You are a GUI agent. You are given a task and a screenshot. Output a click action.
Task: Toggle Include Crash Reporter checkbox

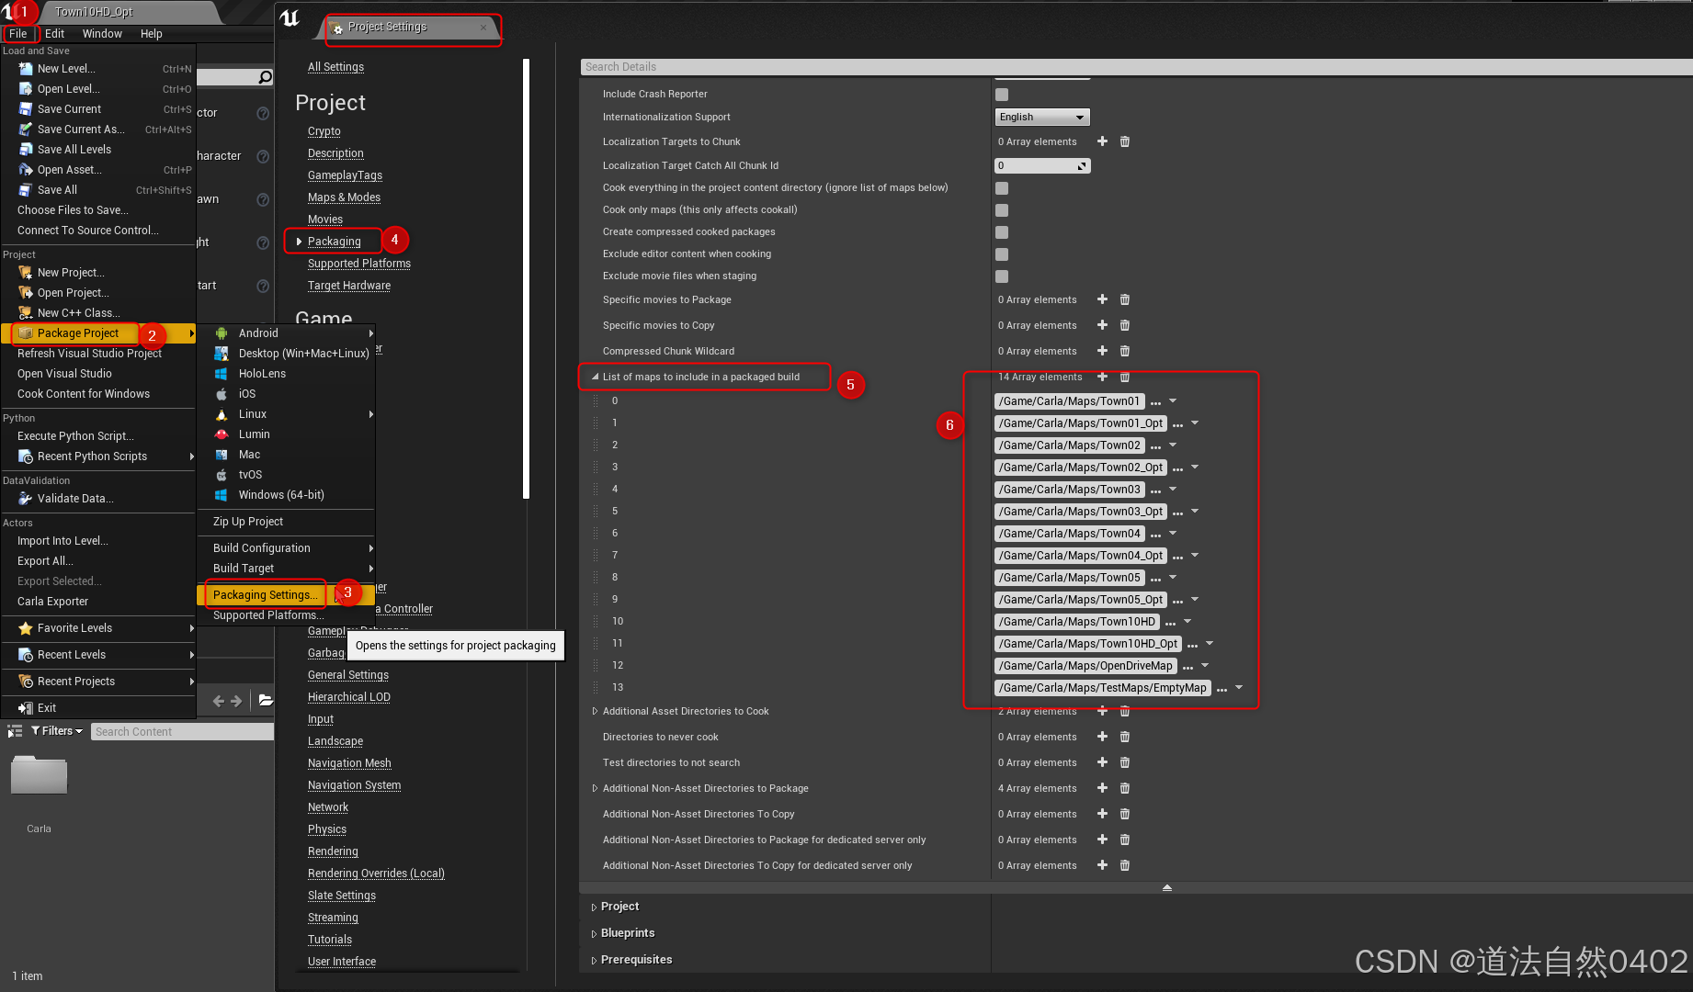point(1002,95)
